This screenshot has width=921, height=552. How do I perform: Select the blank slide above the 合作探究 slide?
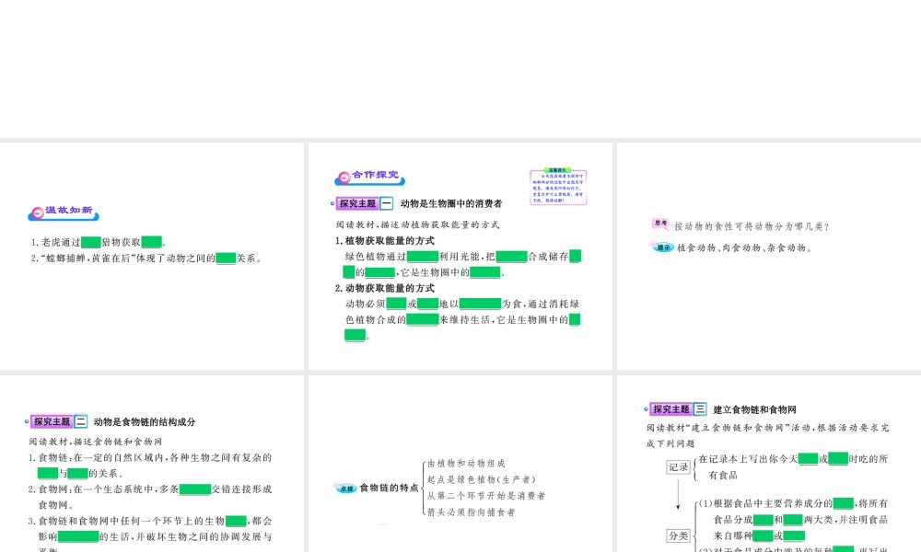460,69
